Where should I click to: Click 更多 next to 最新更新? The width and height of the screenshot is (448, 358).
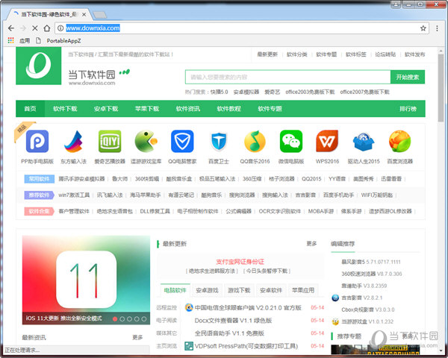[x=311, y=244]
